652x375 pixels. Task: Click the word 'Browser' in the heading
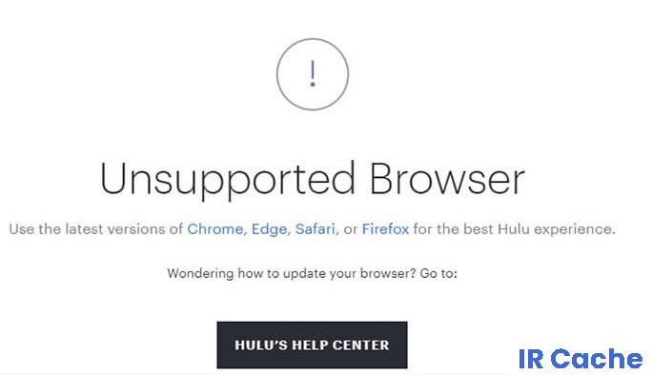[x=447, y=179]
